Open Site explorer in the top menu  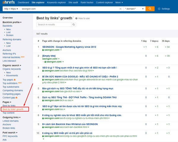tap(38, 2)
